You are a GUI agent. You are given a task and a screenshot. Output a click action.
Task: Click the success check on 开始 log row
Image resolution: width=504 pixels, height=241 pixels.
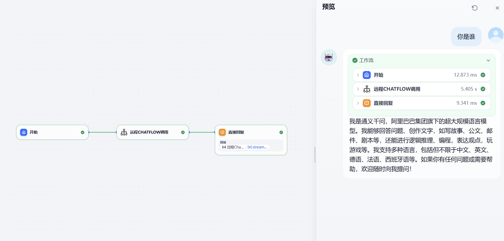click(x=483, y=75)
